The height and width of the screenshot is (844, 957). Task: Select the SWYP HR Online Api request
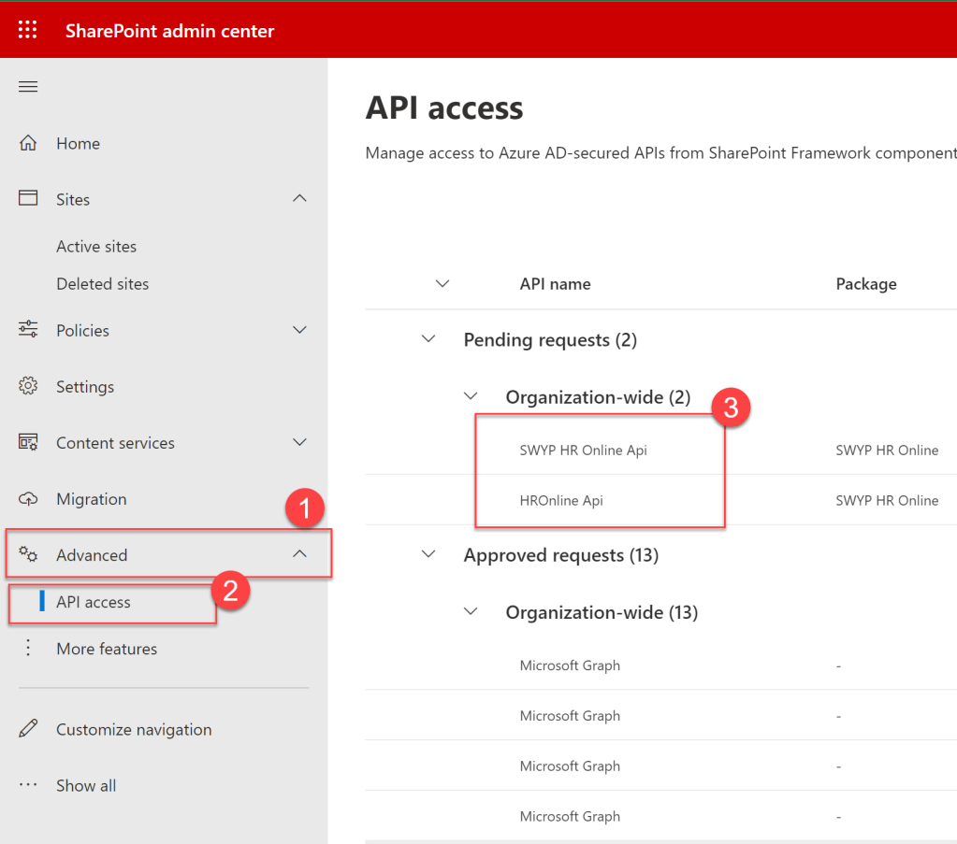pyautogui.click(x=583, y=451)
